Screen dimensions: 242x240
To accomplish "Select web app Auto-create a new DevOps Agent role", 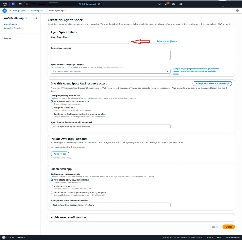I will 52,180.
